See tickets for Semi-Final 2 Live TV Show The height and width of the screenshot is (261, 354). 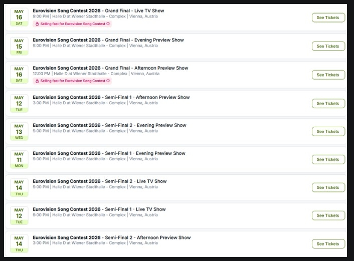[x=328, y=187]
